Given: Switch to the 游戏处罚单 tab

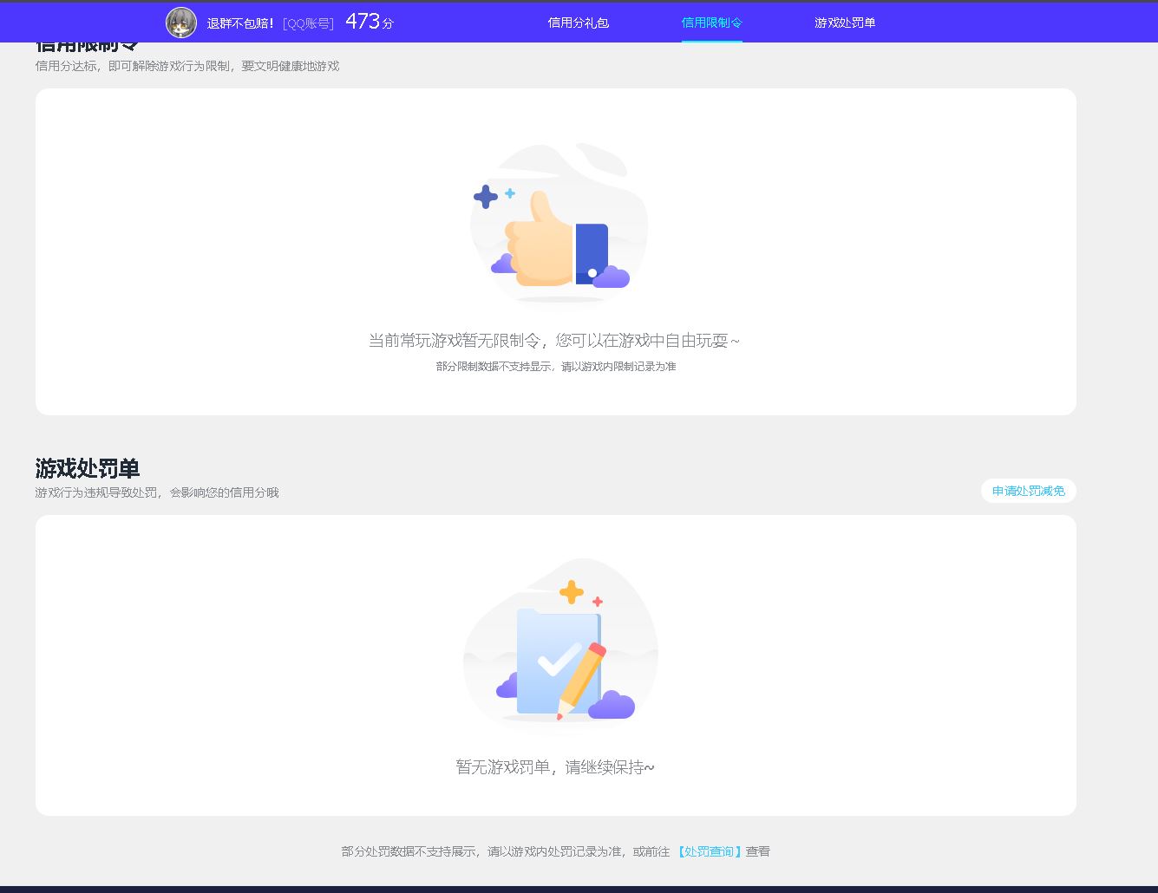Looking at the screenshot, I should tap(844, 23).
